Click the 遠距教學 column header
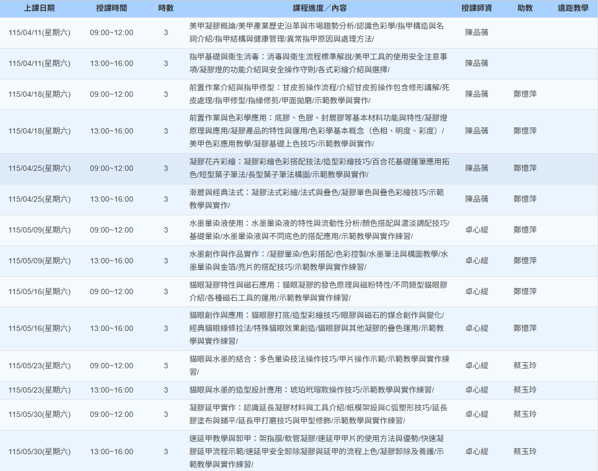The height and width of the screenshot is (471, 598). (573, 9)
